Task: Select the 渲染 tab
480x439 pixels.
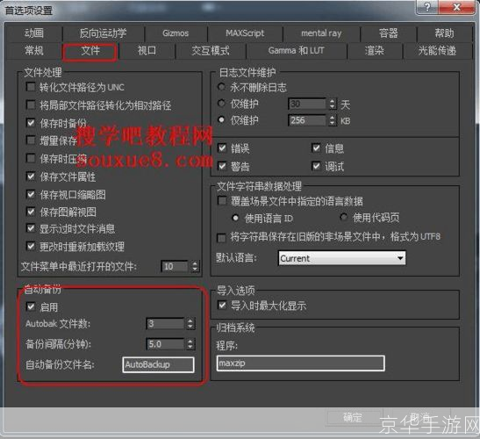Action: 374,51
